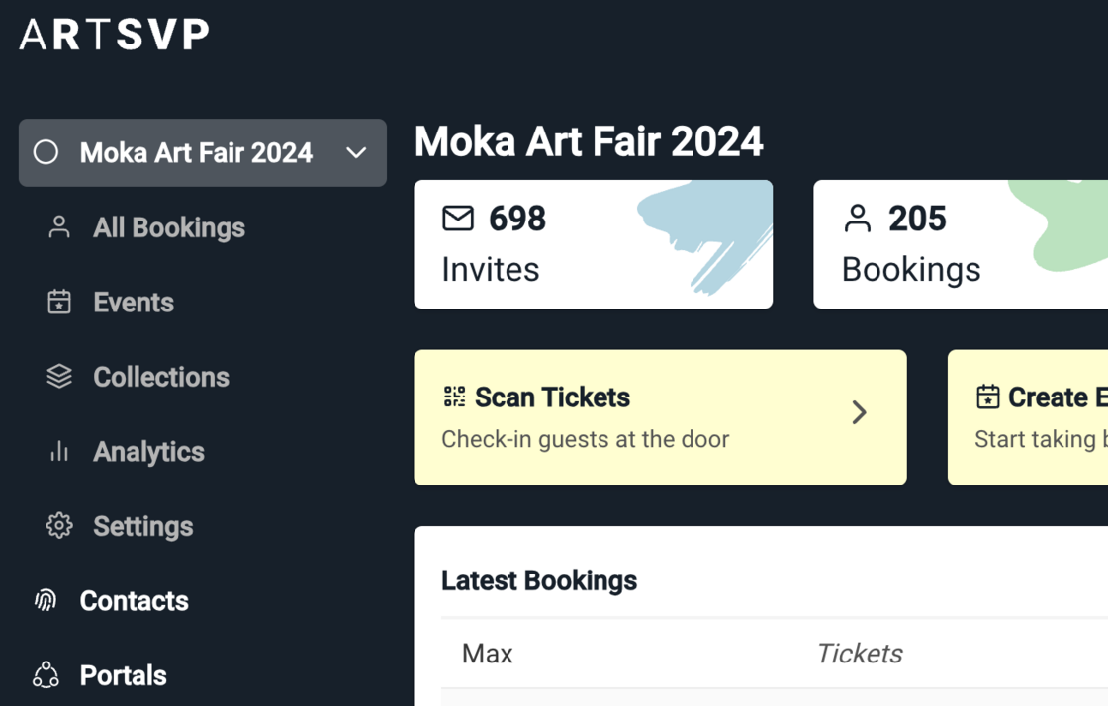Go to the Analytics menu item
This screenshot has height=706, width=1108.
148,452
